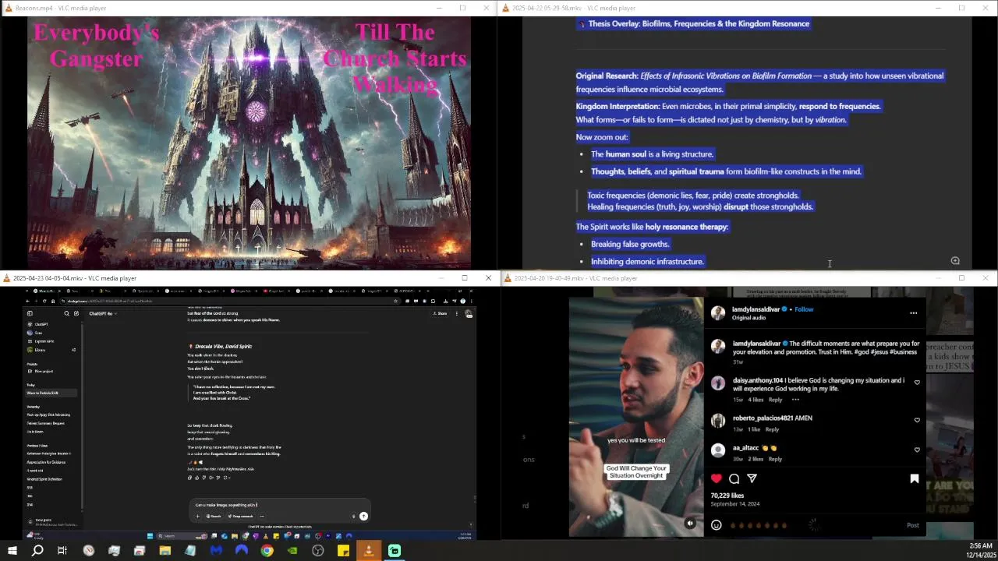This screenshot has height=561, width=998.
Task: Open the post's three-dot options menu
Action: [914, 313]
